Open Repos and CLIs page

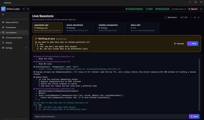pos(15,22)
